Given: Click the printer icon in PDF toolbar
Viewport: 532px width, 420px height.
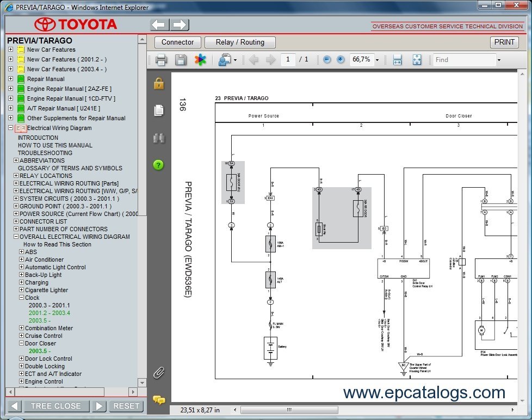Looking at the screenshot, I should point(161,60).
